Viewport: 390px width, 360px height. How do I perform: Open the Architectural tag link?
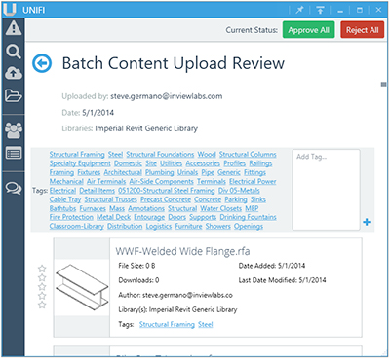pos(123,172)
